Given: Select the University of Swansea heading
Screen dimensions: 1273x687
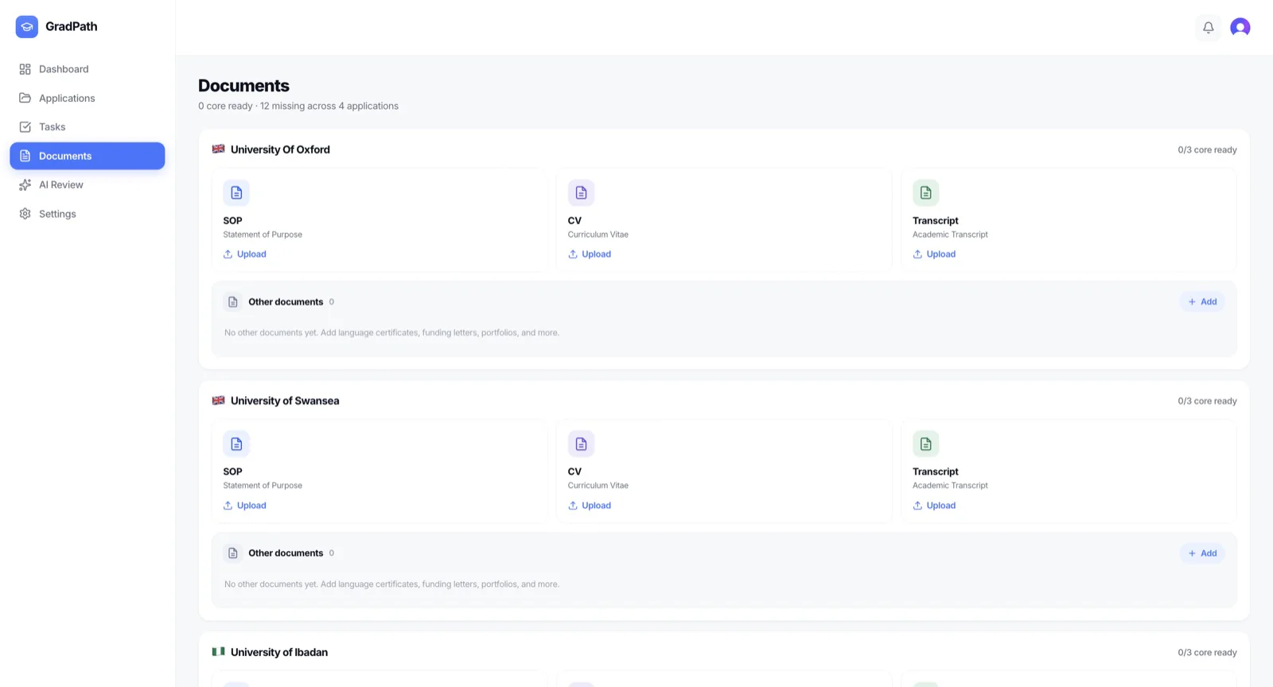Looking at the screenshot, I should click(x=285, y=401).
